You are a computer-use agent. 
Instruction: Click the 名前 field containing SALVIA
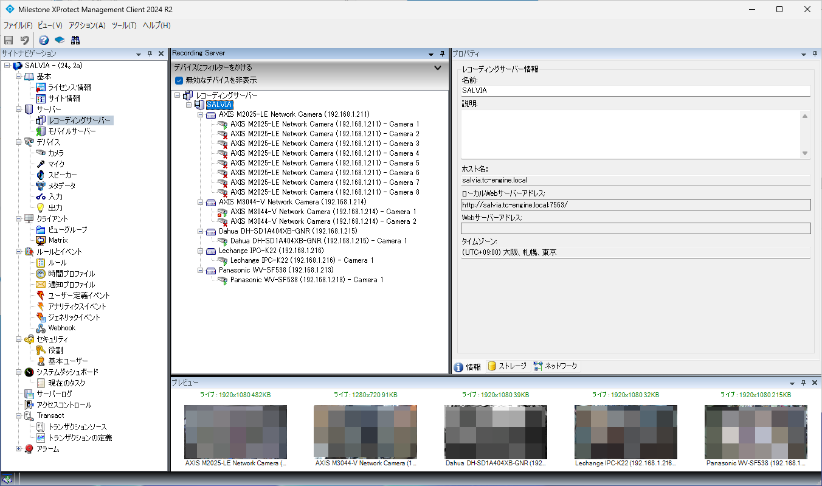(x=636, y=91)
